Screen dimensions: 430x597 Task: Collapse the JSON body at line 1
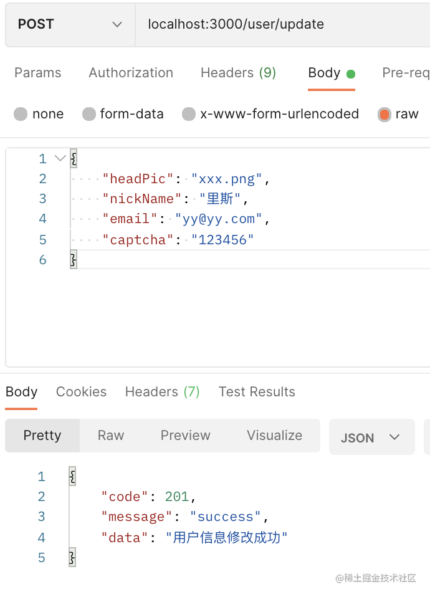point(60,158)
